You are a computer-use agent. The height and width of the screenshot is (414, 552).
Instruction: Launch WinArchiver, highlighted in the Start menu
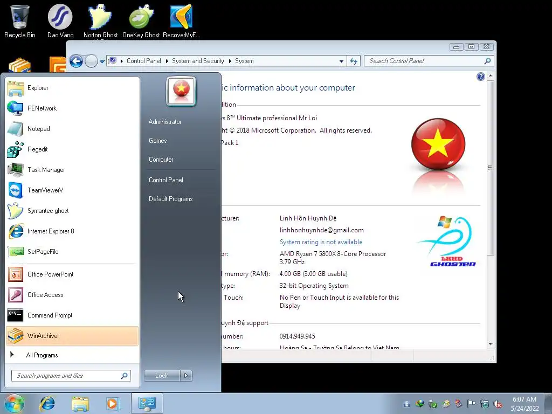pos(72,336)
